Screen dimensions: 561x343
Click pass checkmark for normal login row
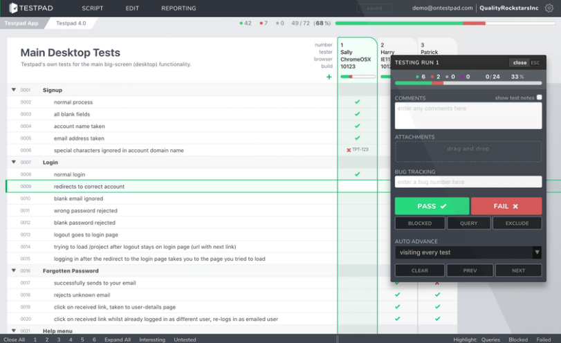pos(357,174)
